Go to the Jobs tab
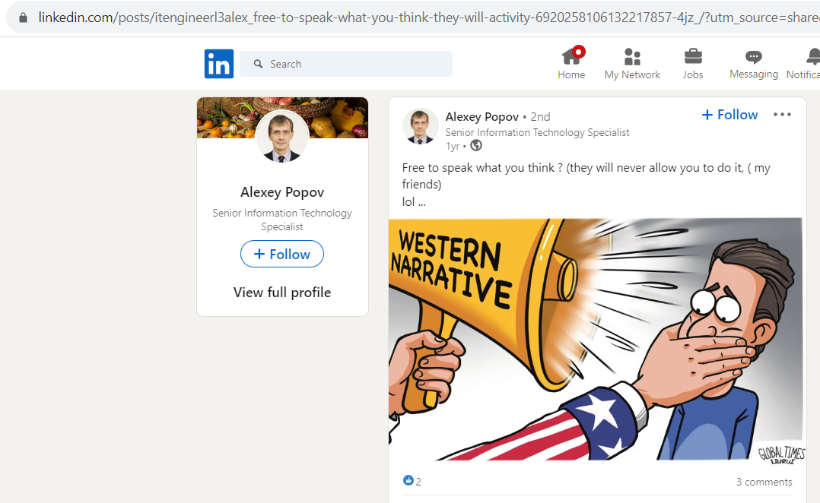This screenshot has width=820, height=503. (x=692, y=63)
